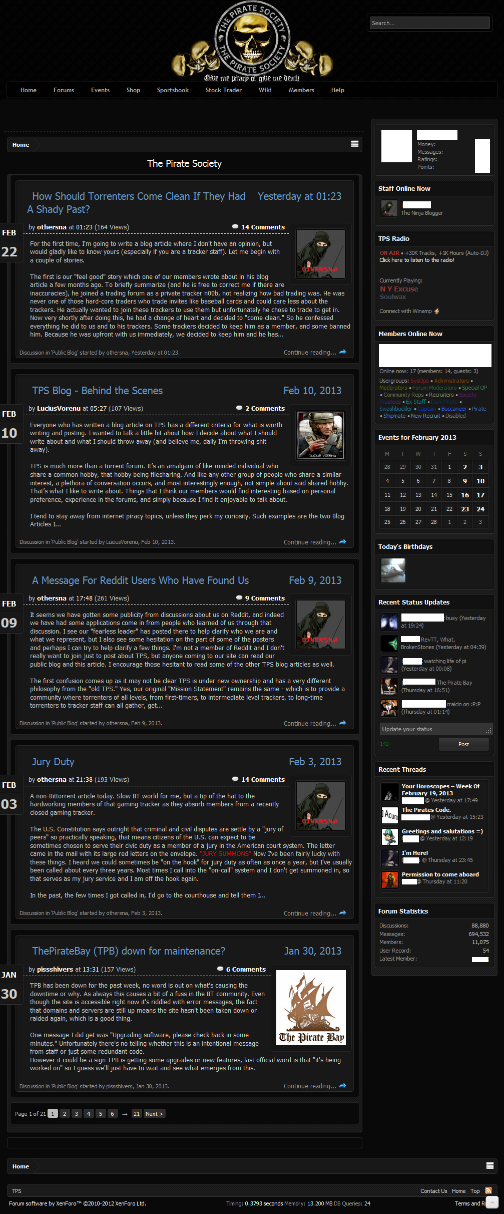The image size is (504, 1214).
Task: Open the Members menu item
Action: pyautogui.click(x=301, y=90)
